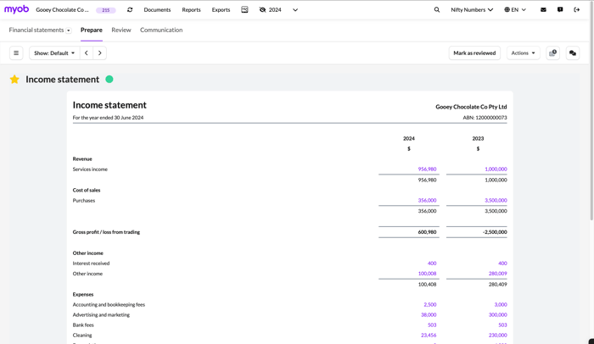The height and width of the screenshot is (344, 594).
Task: Click 2023 Purchases value 3,500,000
Action: click(496, 200)
